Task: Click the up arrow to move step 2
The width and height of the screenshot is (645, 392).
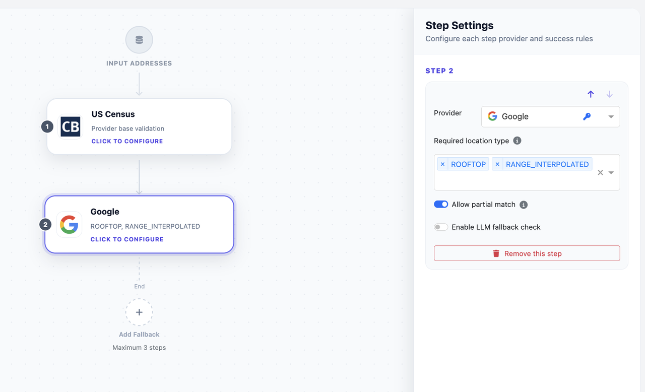Action: pos(591,94)
